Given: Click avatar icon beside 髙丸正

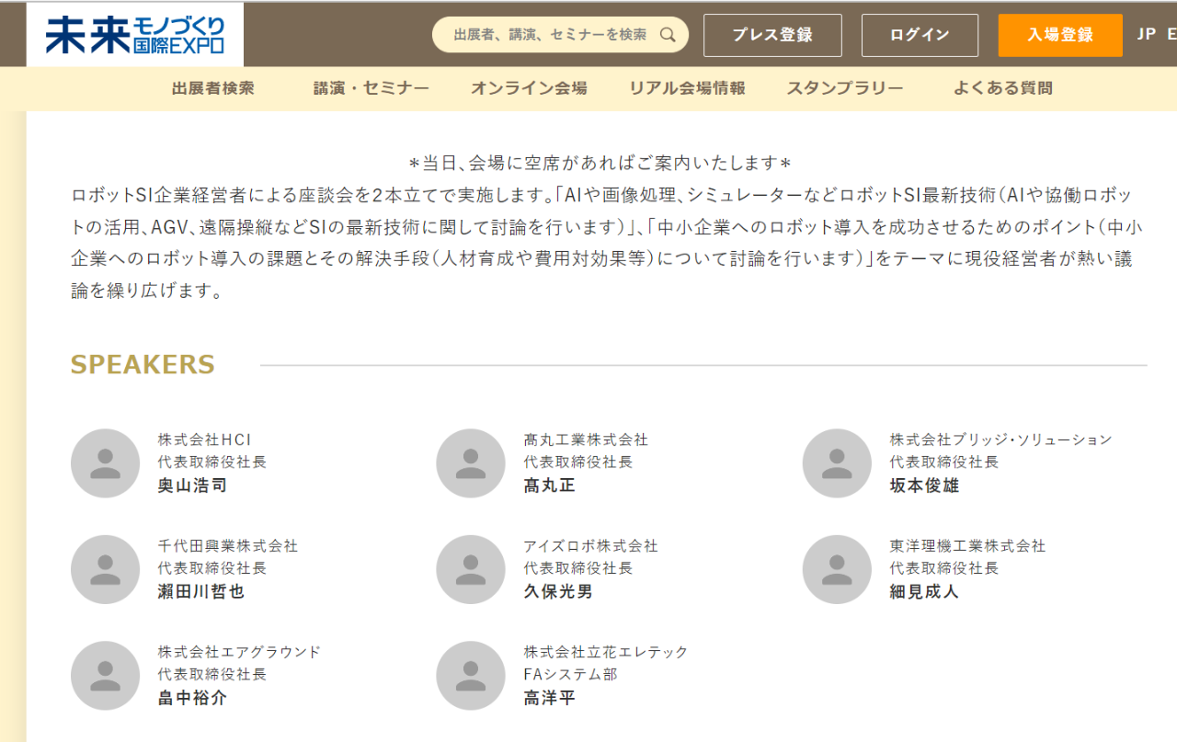Looking at the screenshot, I should (x=471, y=463).
